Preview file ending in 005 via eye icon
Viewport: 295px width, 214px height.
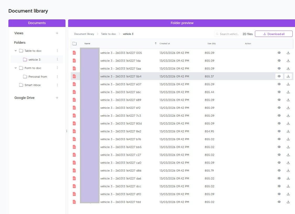279,53
